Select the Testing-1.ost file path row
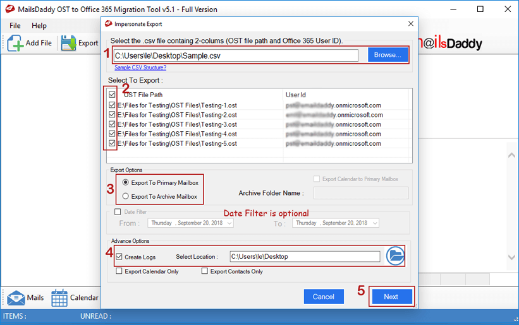Image resolution: width=519 pixels, height=325 pixels. [x=178, y=105]
